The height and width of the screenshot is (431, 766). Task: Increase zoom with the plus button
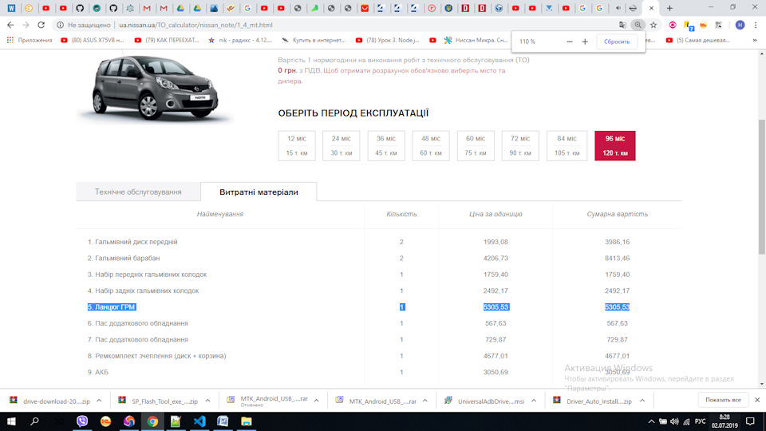tap(585, 42)
